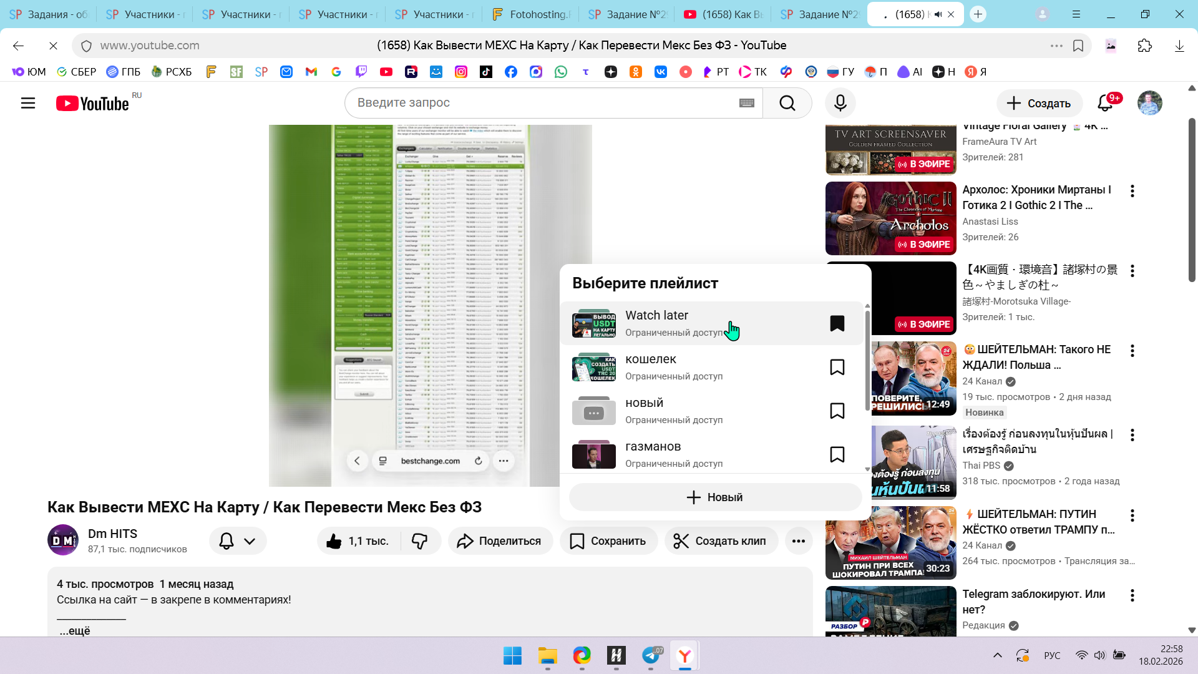
Task: Open on-screen keyboard icon in search box
Action: point(746,103)
